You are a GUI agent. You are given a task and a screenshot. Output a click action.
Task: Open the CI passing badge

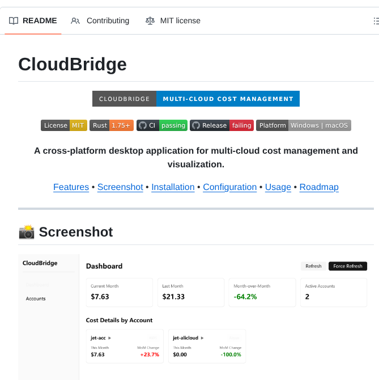(162, 125)
